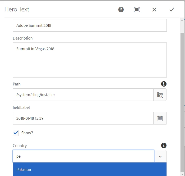Screen dimensions: 185x176
Task: Show info tooltip for Country field
Action: (164, 145)
